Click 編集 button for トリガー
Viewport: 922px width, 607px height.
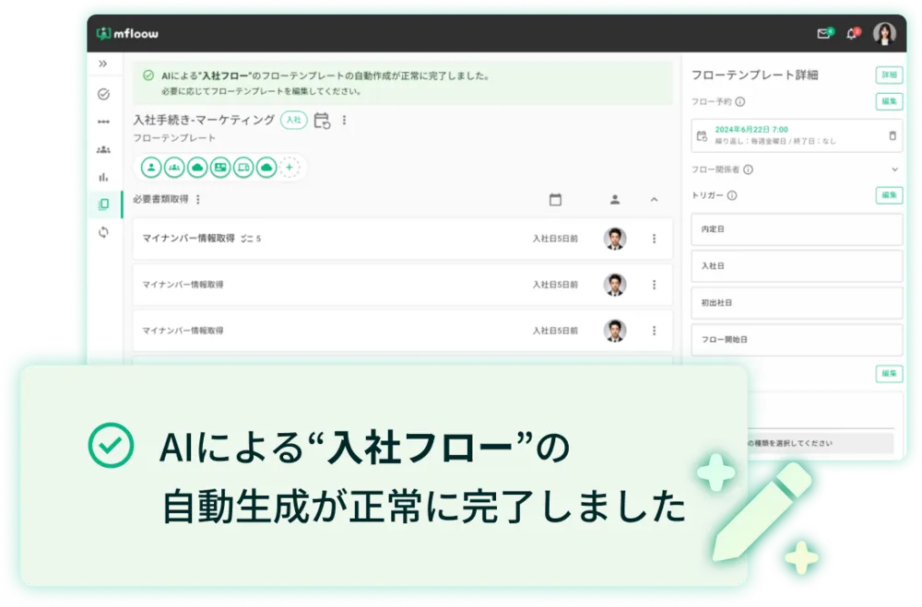889,194
